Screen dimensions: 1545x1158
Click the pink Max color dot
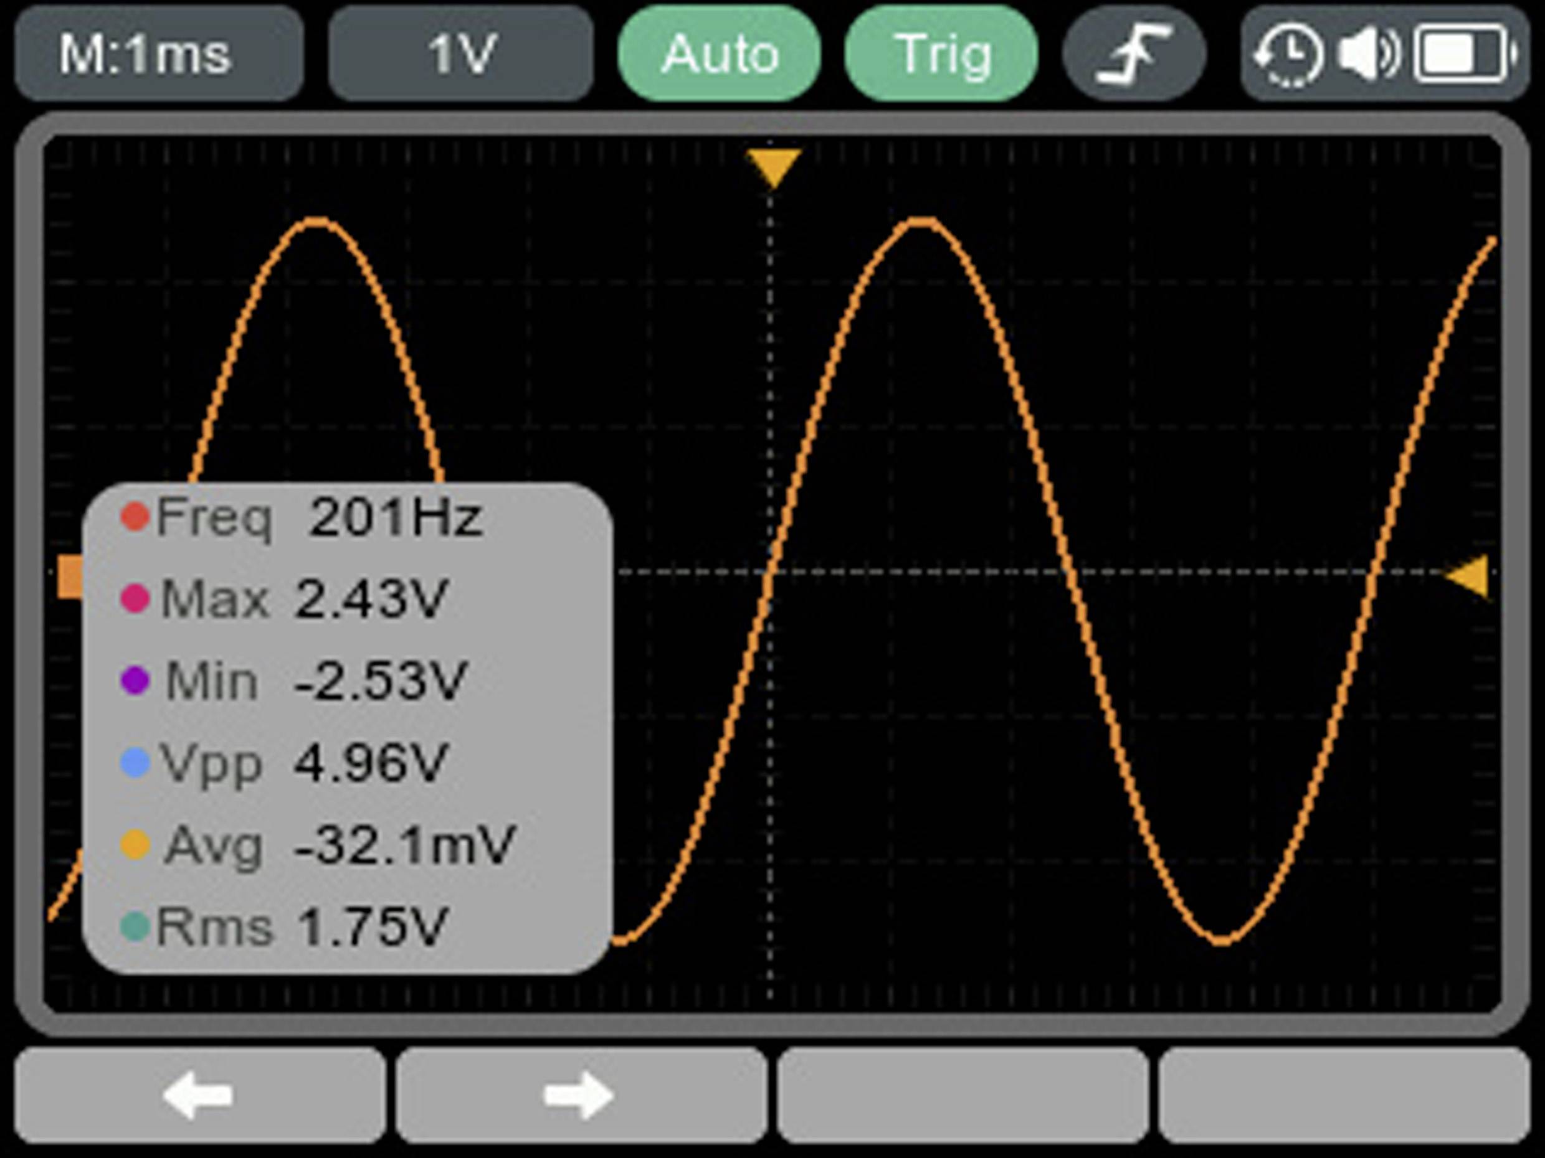(135, 599)
